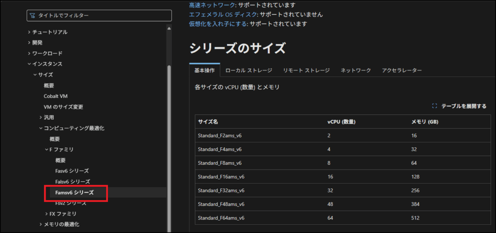Click the メモリ (GB) column header
The height and width of the screenshot is (233, 496).
(x=425, y=122)
